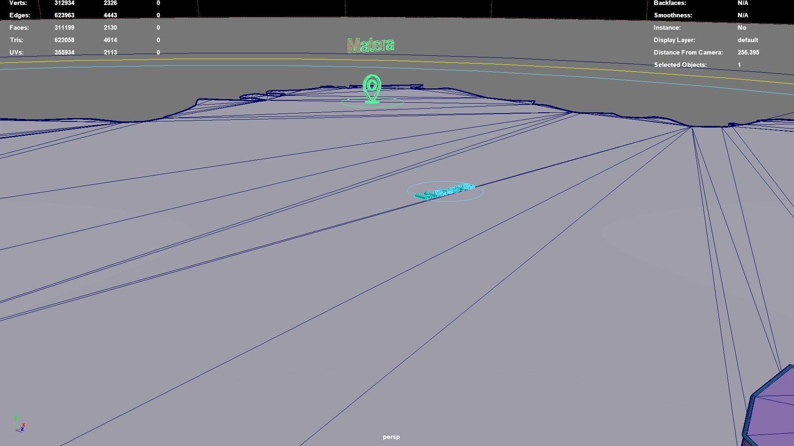
Task: Click the UVs HUD label
Action: coord(16,52)
